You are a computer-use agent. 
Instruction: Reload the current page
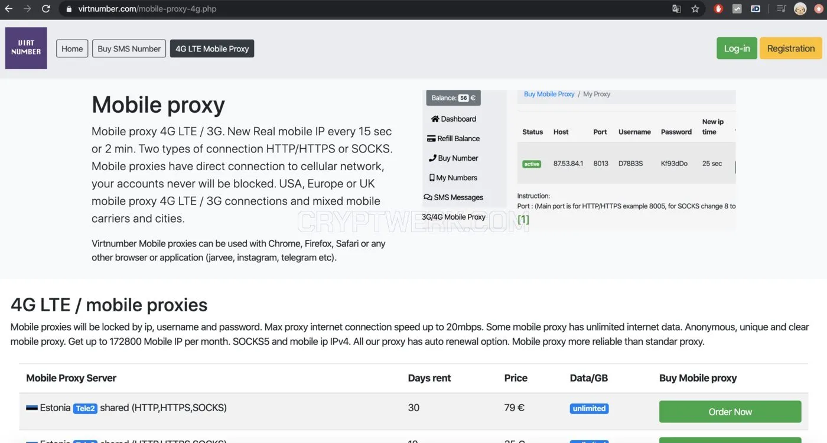point(46,9)
